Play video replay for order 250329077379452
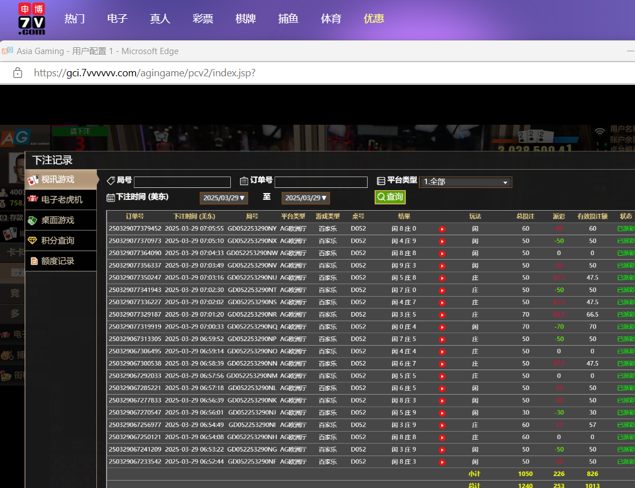 coord(442,229)
